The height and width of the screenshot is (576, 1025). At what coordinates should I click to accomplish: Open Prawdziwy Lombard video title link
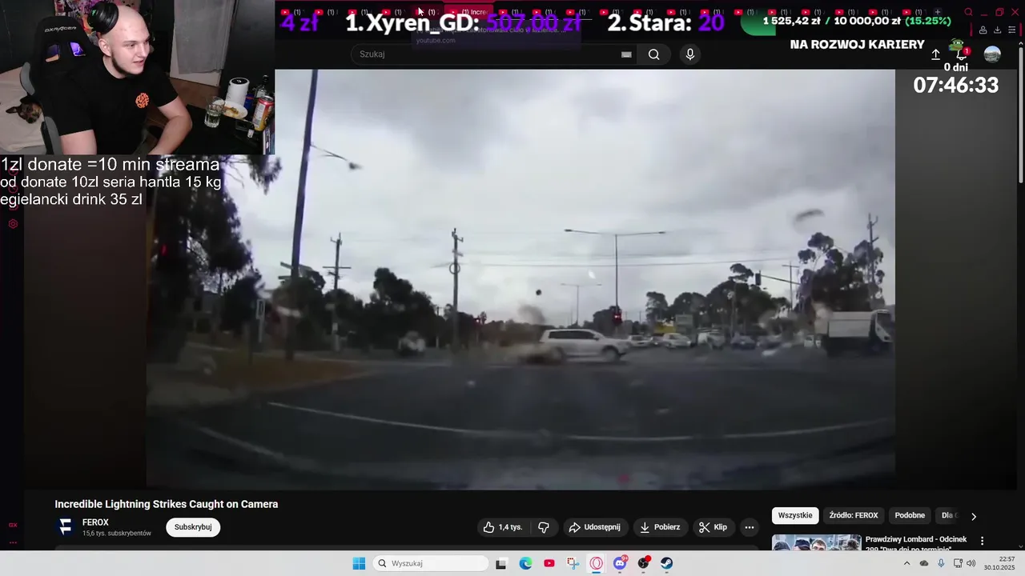click(916, 544)
